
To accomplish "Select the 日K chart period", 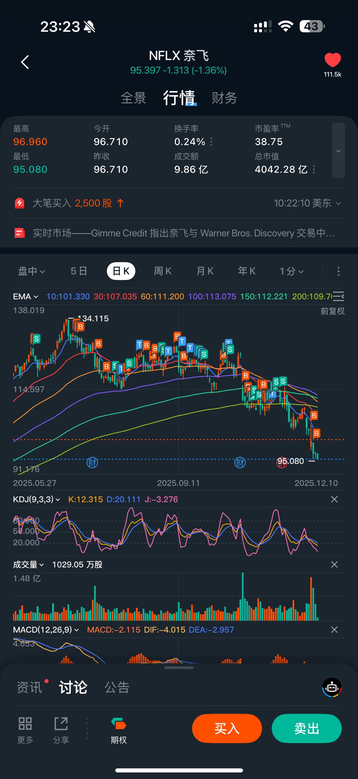I will [x=121, y=271].
